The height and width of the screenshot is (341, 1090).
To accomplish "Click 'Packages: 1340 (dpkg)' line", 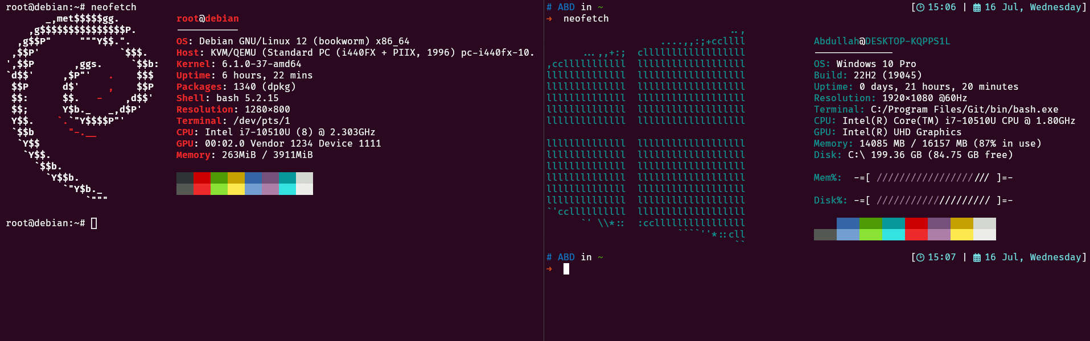I will coord(236,87).
